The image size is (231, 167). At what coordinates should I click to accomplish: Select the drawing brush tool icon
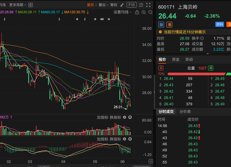click(122, 5)
